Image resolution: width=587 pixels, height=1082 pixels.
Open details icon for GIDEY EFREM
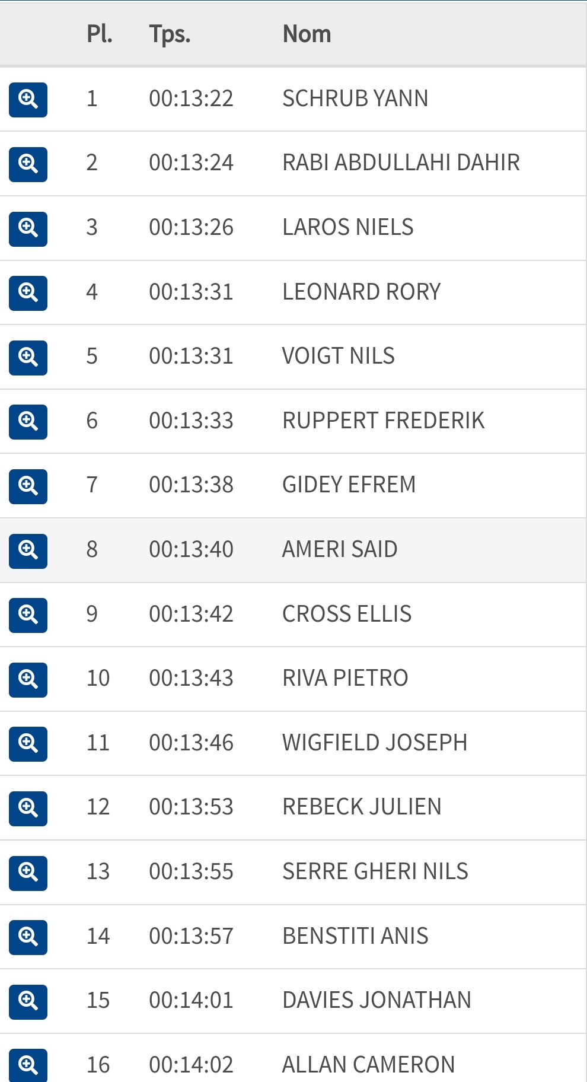pyautogui.click(x=28, y=486)
